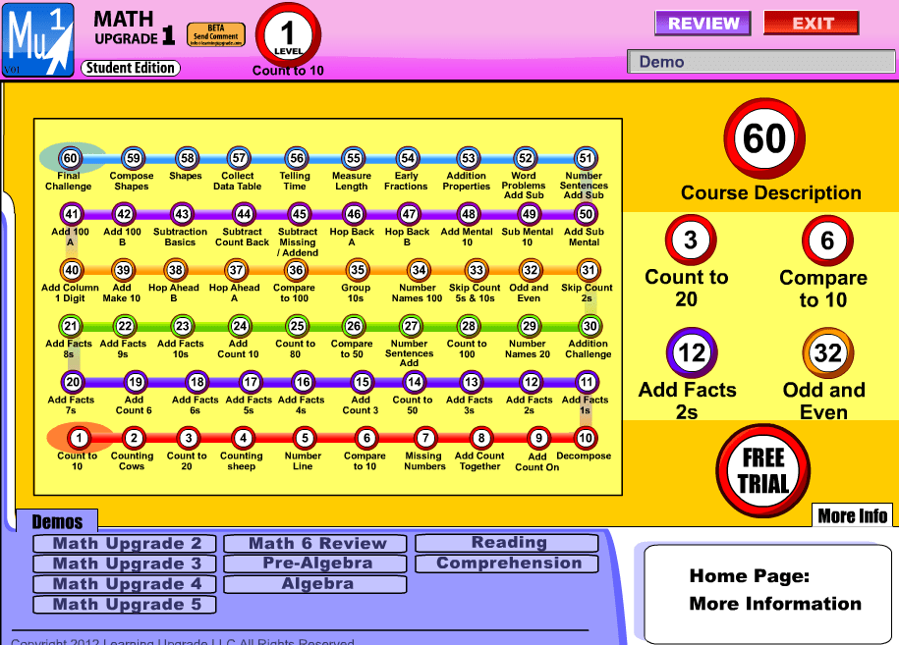Select lesson 21 Add Facts 8s
This screenshot has width=899, height=645.
[70, 326]
